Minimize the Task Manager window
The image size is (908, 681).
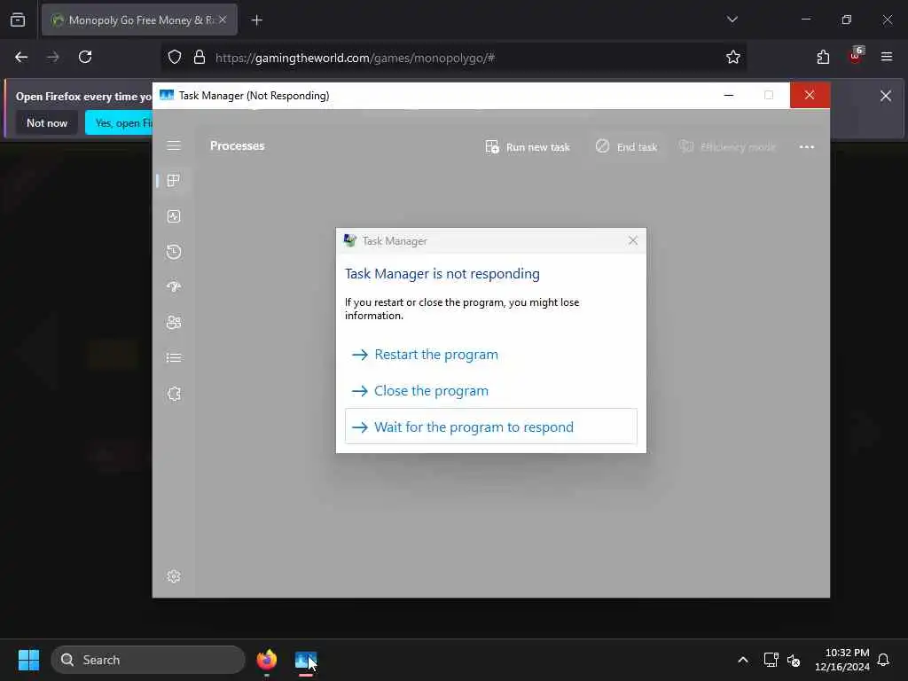click(x=729, y=96)
